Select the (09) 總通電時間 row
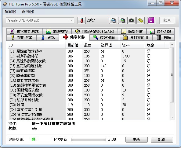 pos(89,75)
